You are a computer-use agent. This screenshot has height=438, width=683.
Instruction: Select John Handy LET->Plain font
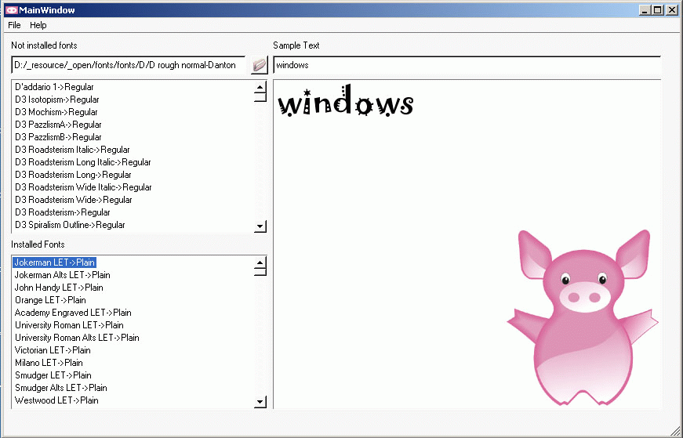pos(59,288)
